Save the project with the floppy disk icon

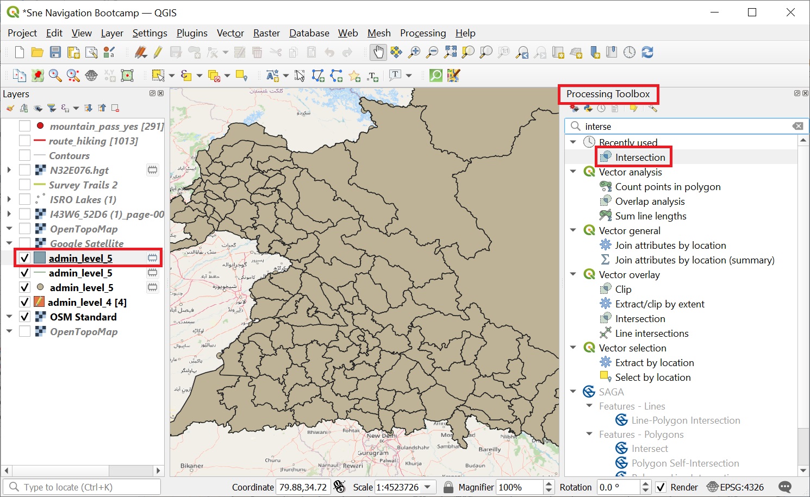[x=55, y=52]
